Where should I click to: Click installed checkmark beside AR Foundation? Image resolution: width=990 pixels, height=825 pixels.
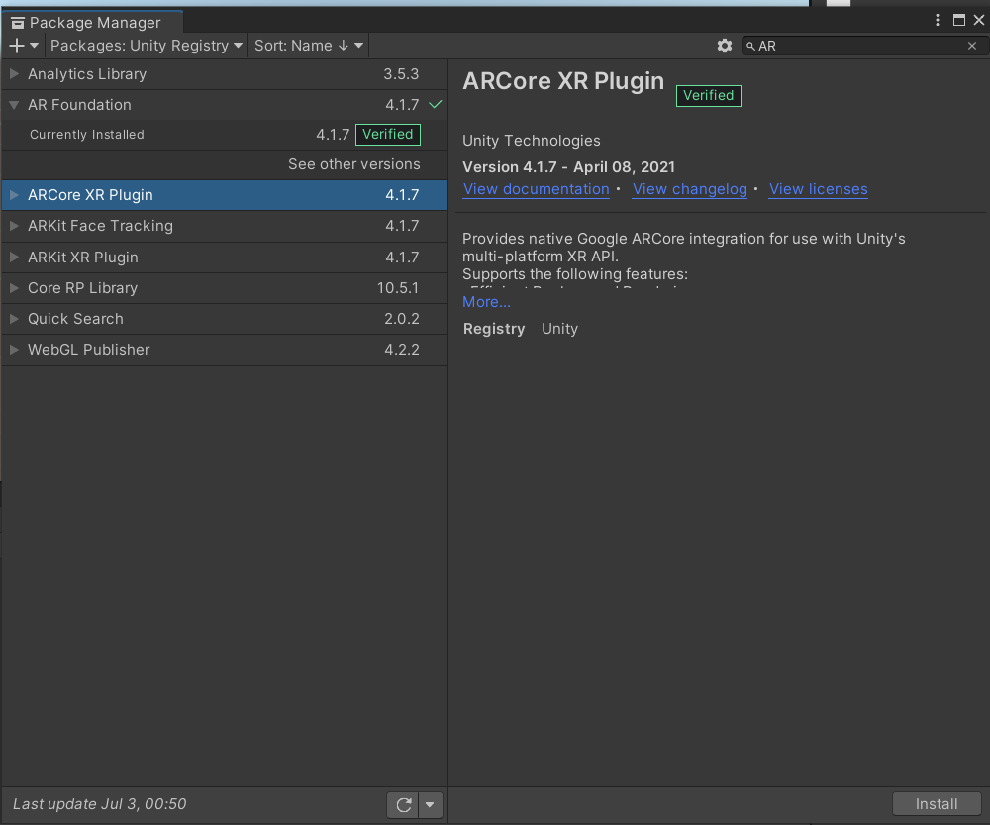coord(435,104)
